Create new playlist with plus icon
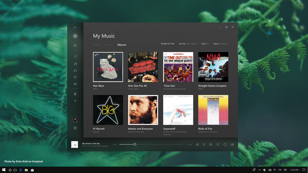The width and height of the screenshot is (308, 173). point(75,101)
